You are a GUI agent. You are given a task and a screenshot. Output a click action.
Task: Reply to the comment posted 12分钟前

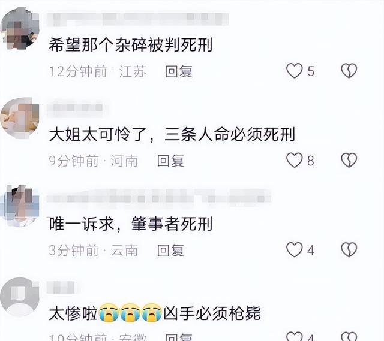[x=179, y=71]
